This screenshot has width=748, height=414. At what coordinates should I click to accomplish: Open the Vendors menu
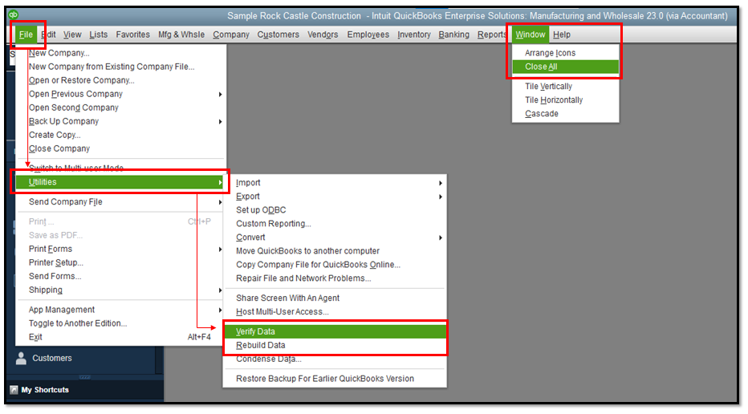click(x=323, y=34)
